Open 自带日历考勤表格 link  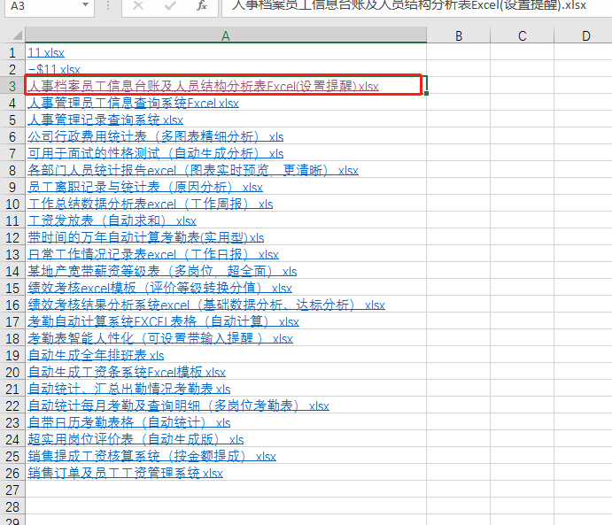click(128, 422)
